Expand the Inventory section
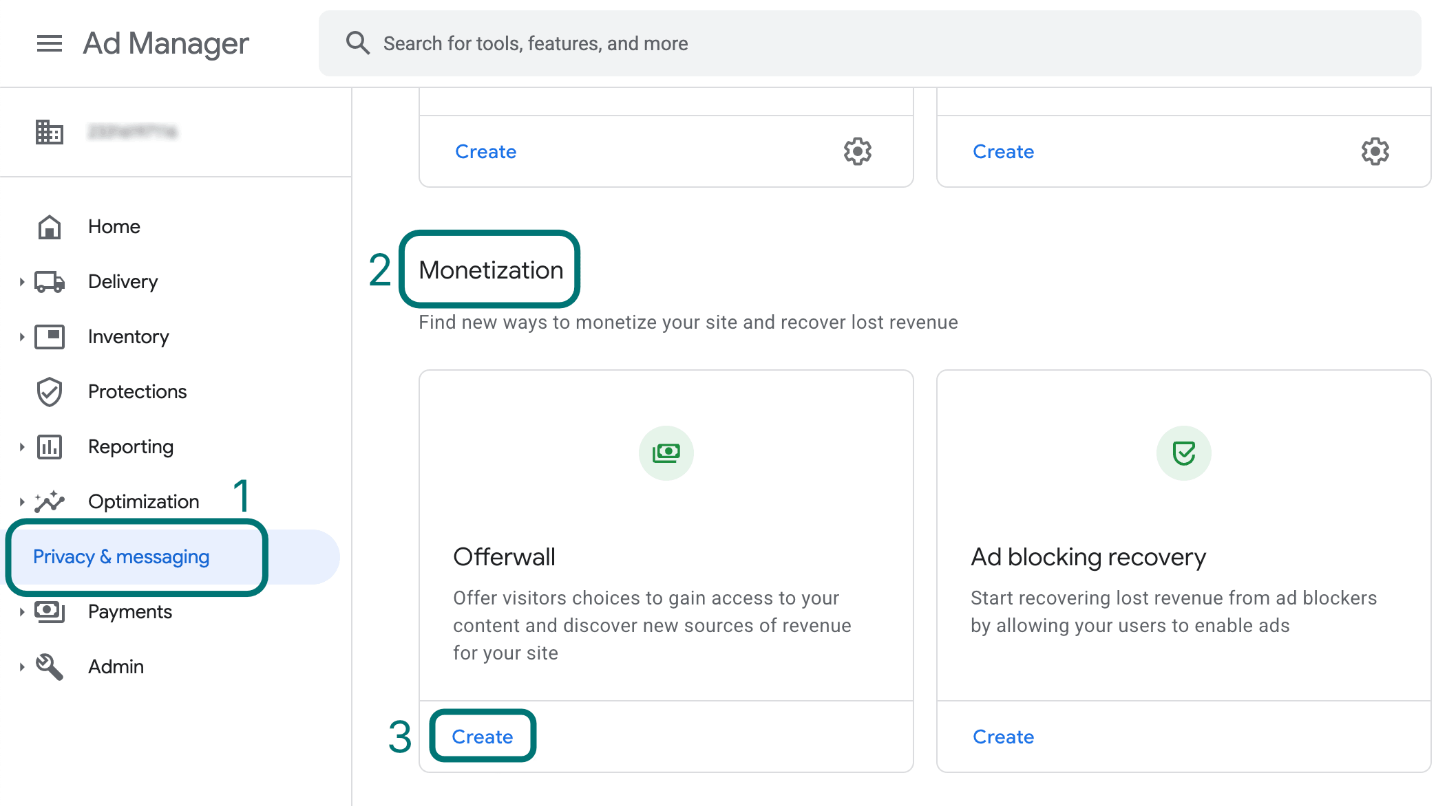 pyautogui.click(x=21, y=336)
